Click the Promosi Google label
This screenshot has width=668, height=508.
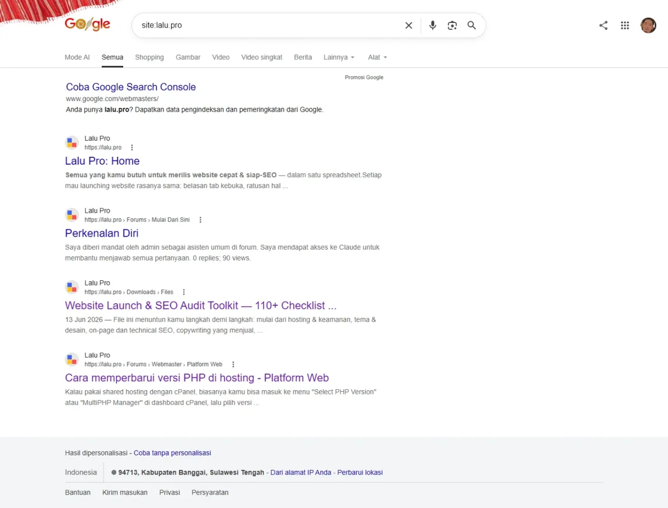(364, 77)
